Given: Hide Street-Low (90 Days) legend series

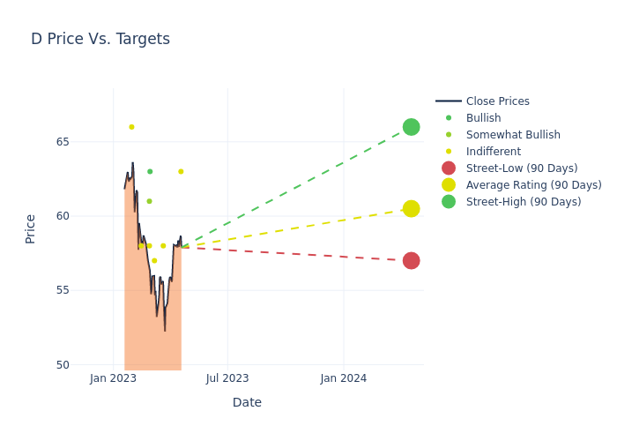Looking at the screenshot, I should pos(522,168).
